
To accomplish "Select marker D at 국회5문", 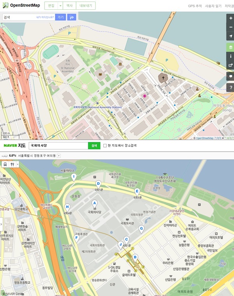I will [98, 185].
